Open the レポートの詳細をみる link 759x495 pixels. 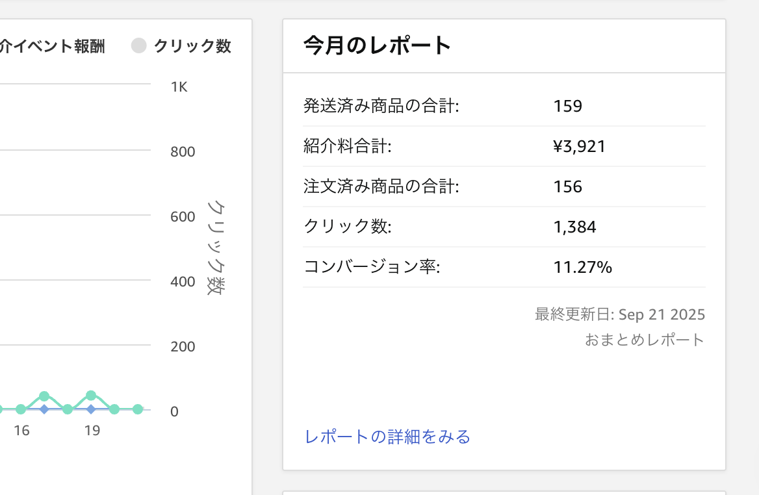pyautogui.click(x=387, y=437)
